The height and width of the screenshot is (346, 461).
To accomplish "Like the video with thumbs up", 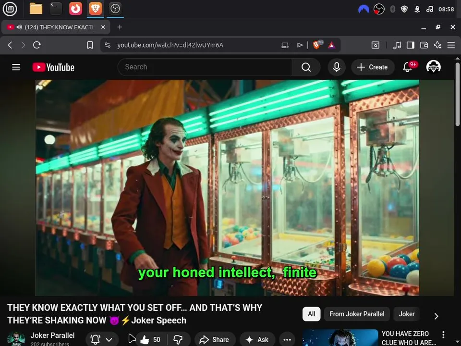I will (150, 340).
